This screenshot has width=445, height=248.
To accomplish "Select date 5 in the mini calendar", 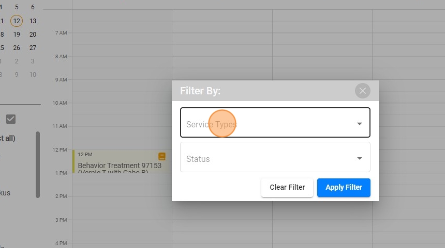I will pyautogui.click(x=17, y=7).
